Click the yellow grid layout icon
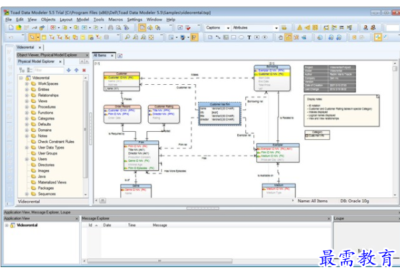Viewport: 400px width, 279px height. click(x=316, y=27)
